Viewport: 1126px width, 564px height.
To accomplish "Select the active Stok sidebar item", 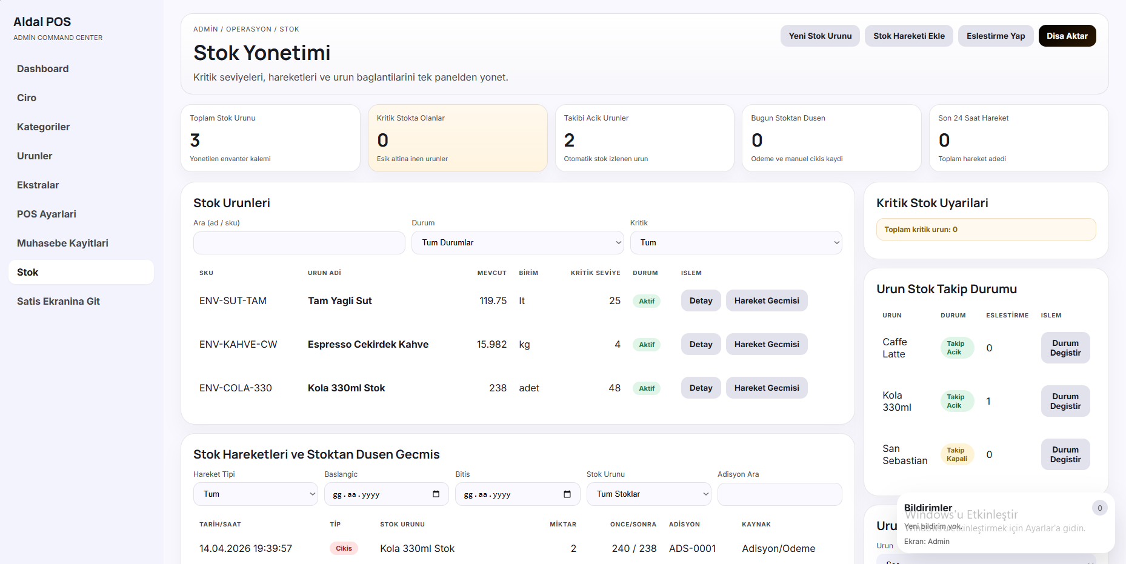I will pos(81,272).
